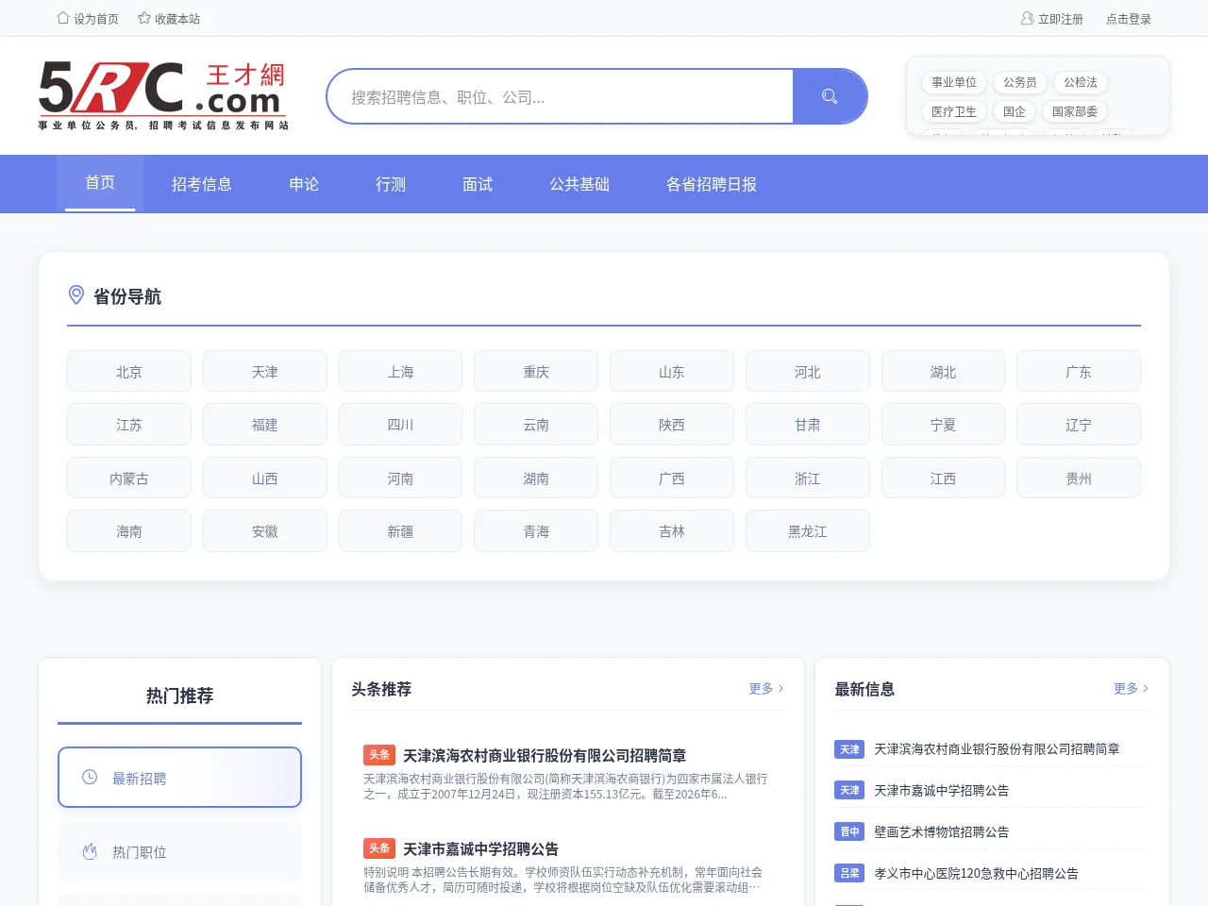Select the 公检法 tag
This screenshot has height=906, width=1208.
[1081, 82]
